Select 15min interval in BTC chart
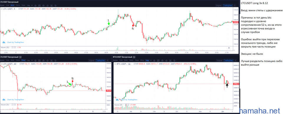Viewport: 283px width, 114px height. pyautogui.click(x=131, y=61)
